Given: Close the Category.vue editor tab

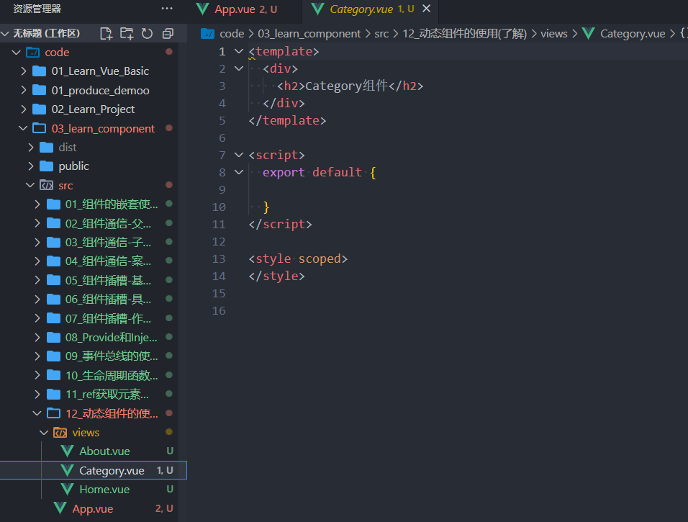Looking at the screenshot, I should point(426,9).
